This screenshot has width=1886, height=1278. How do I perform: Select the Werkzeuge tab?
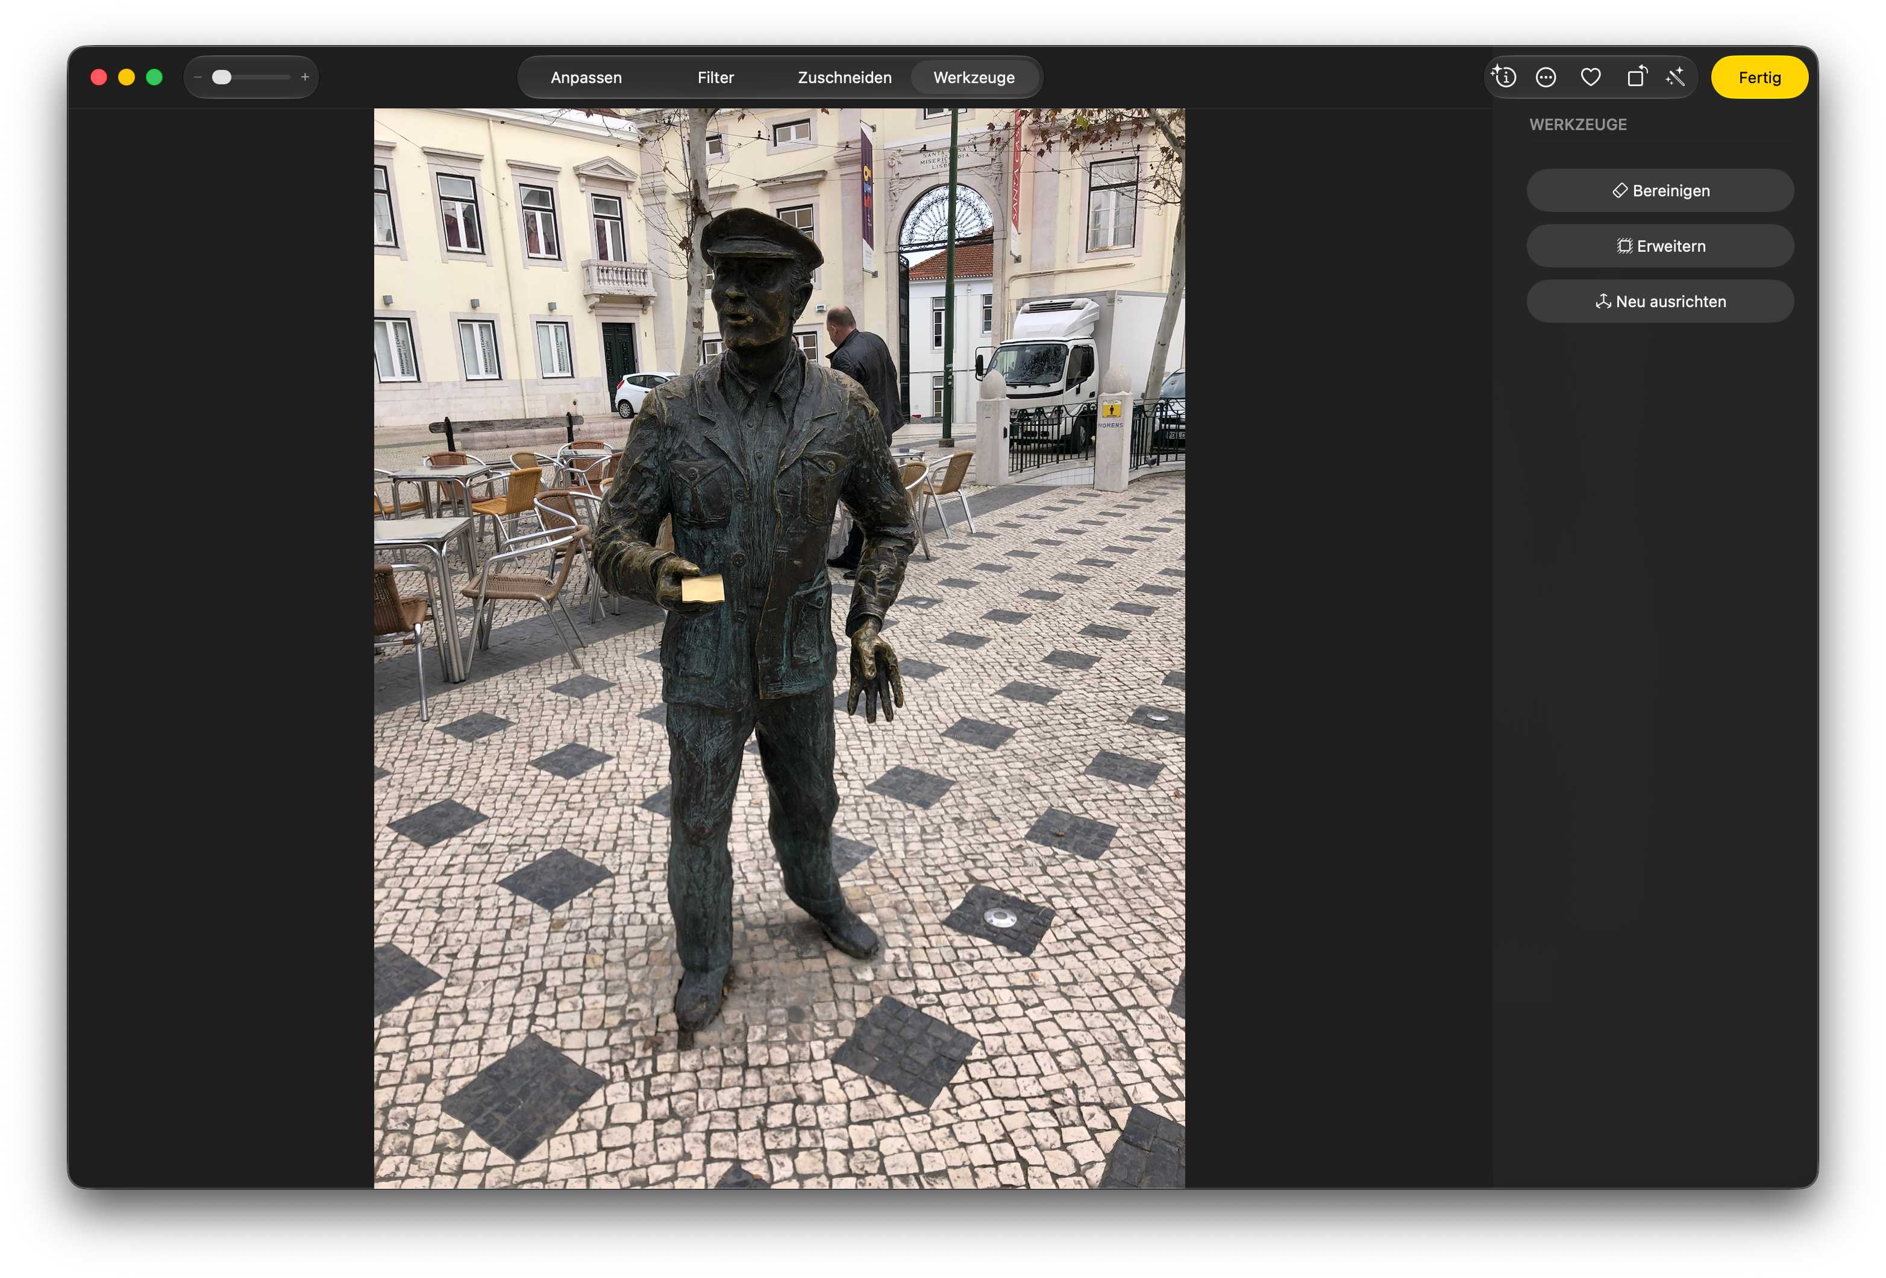tap(974, 77)
